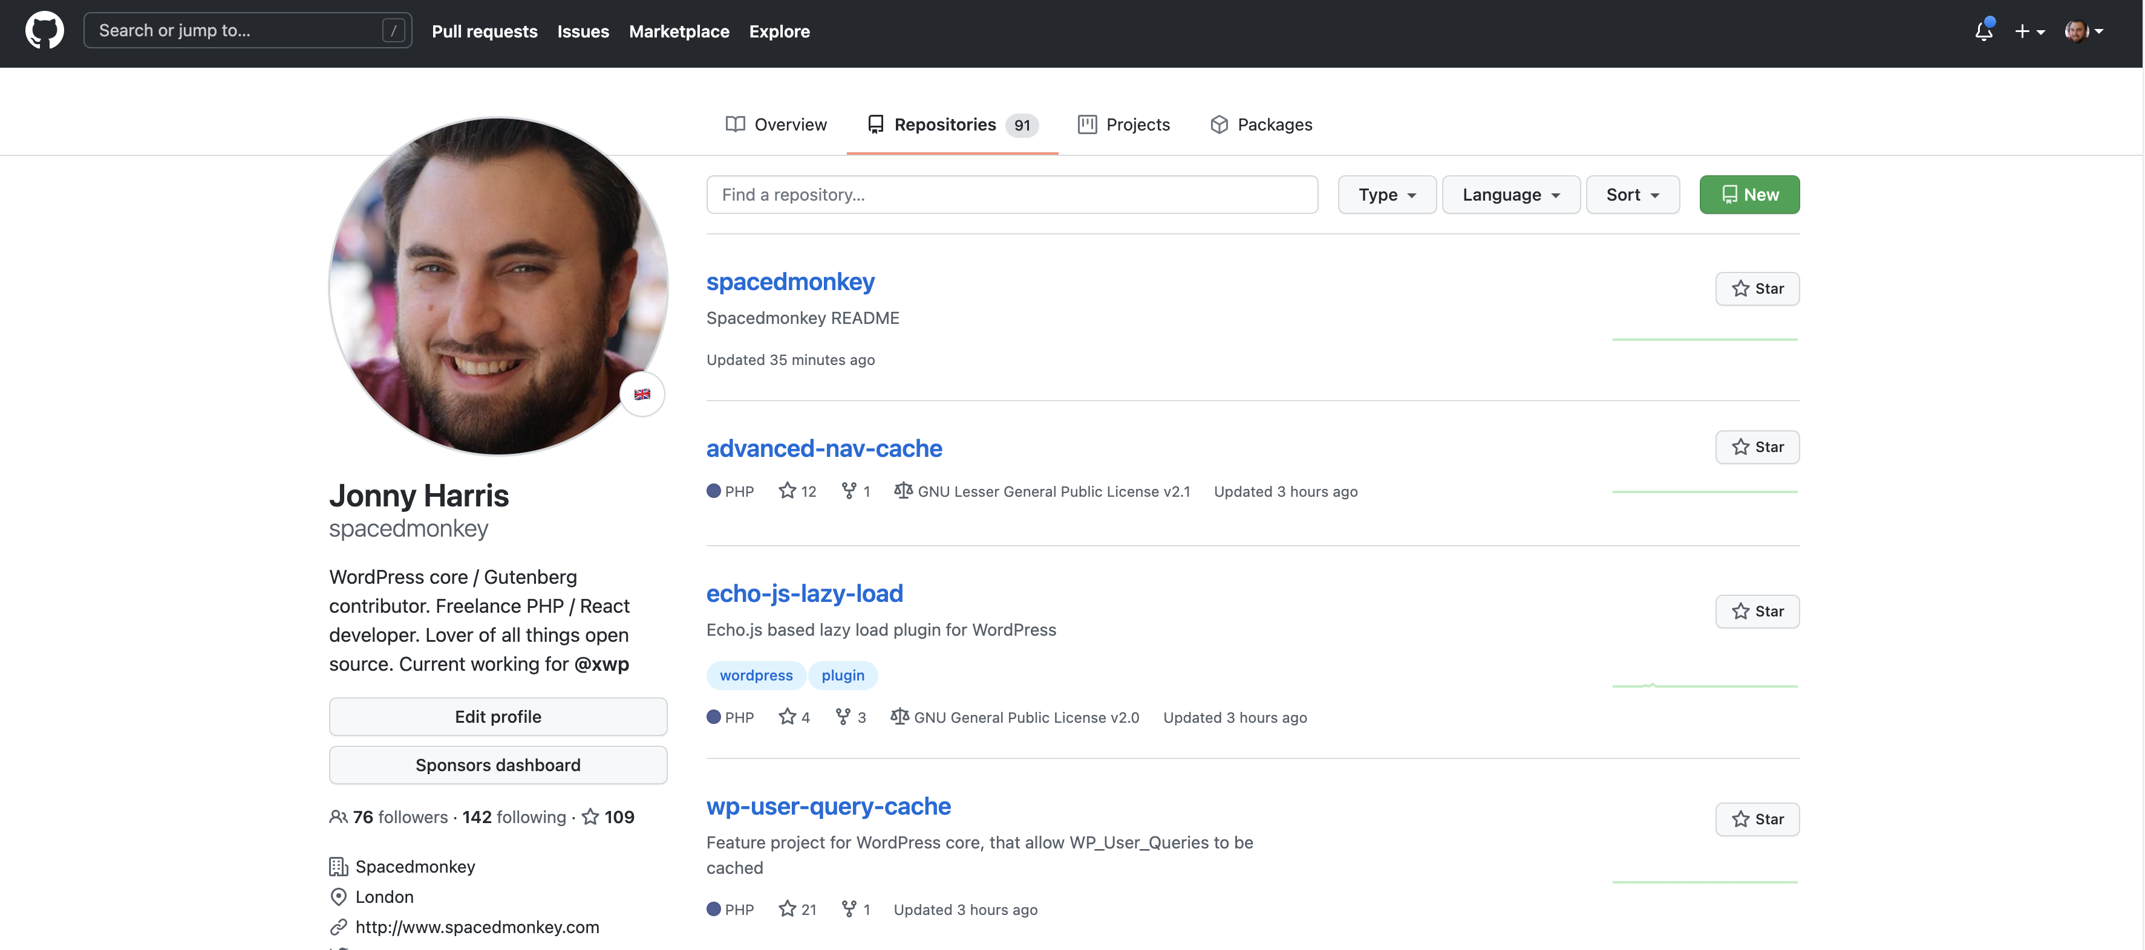View forks of advanced-nav-cache
2145x950 pixels.
pyautogui.click(x=856, y=491)
